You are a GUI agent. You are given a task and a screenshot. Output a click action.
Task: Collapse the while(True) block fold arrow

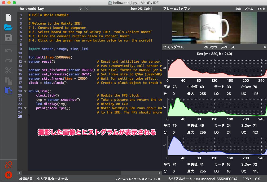[25, 91]
